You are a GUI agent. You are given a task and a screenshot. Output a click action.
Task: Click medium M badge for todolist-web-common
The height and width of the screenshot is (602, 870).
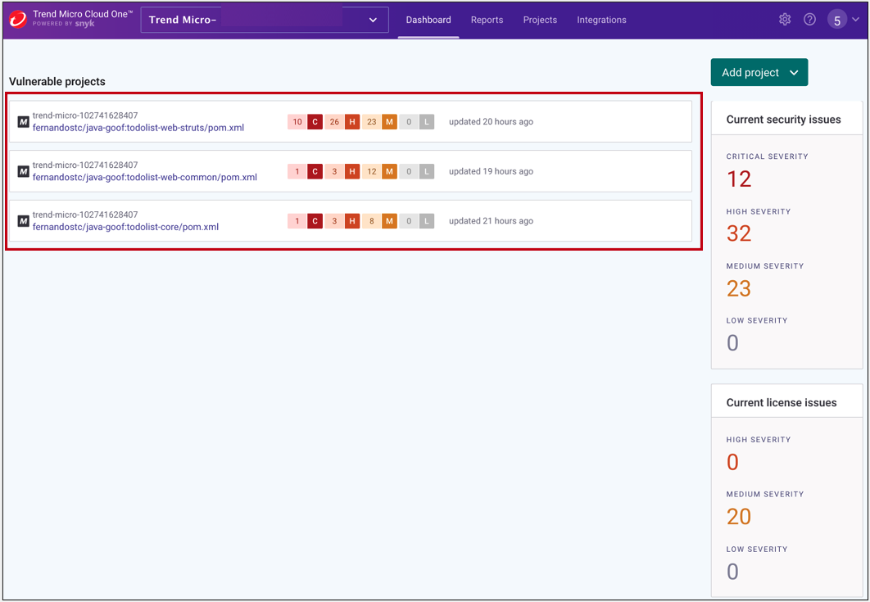coord(389,171)
